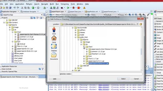Click the green Run play icon
Screen dimensions: 163x91
pyautogui.click(x=68, y=8)
